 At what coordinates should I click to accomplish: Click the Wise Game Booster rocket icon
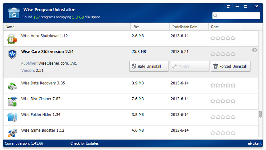tap(12, 133)
